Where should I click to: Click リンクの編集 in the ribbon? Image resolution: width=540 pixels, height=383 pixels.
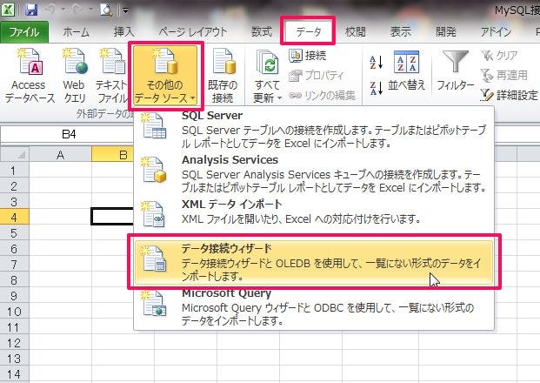tap(322, 95)
